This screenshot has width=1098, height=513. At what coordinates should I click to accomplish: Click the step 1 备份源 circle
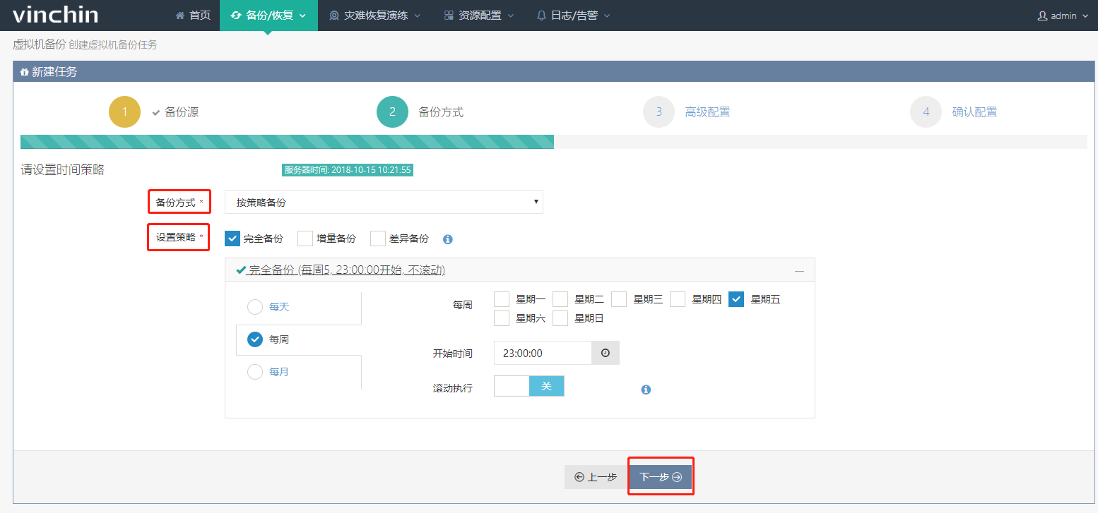click(125, 111)
